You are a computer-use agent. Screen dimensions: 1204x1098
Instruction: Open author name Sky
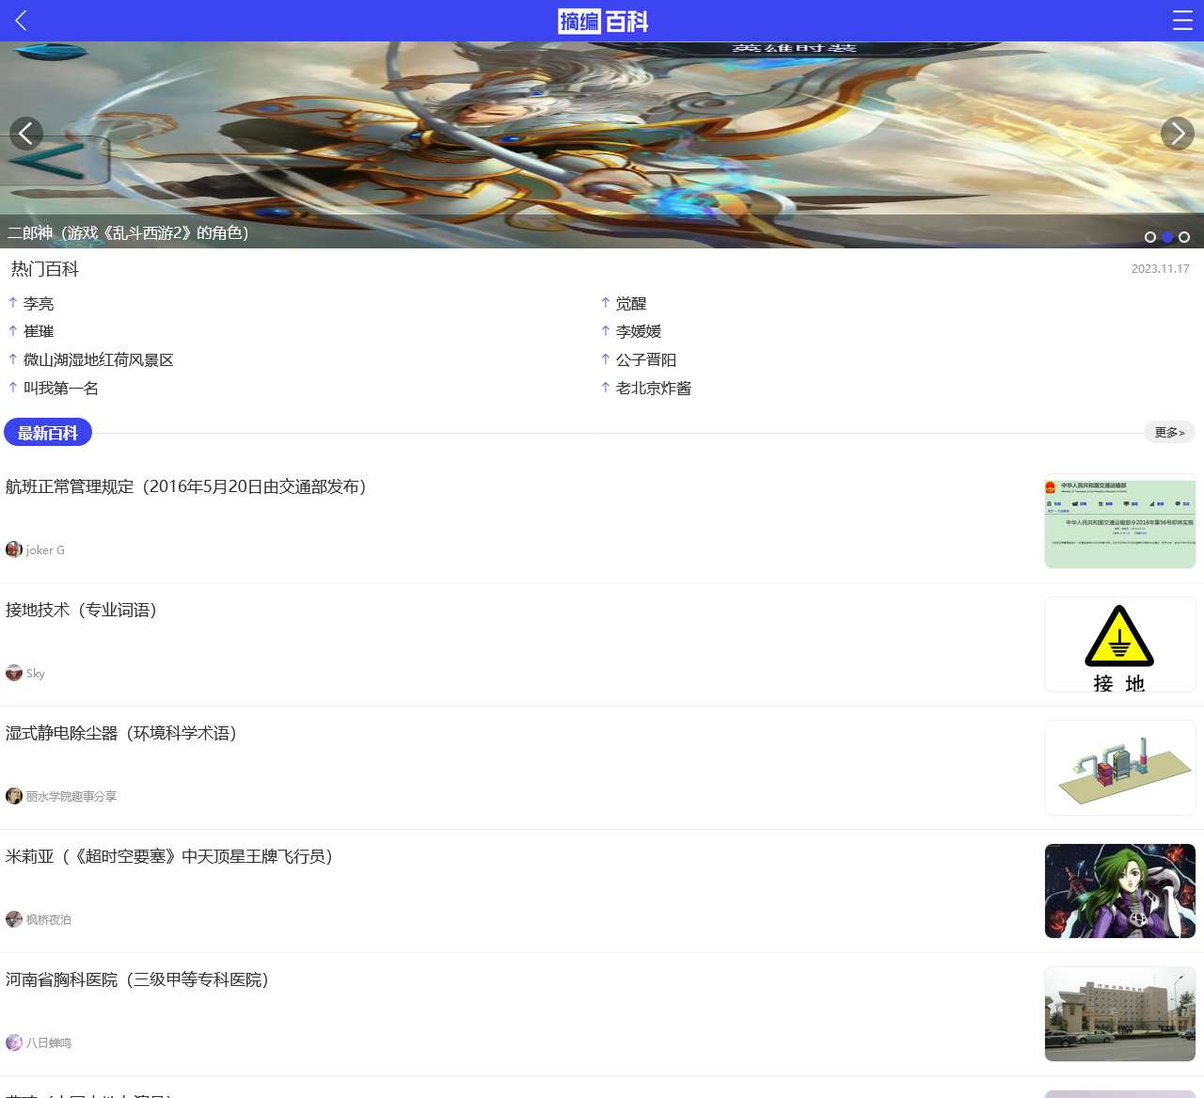(x=36, y=674)
